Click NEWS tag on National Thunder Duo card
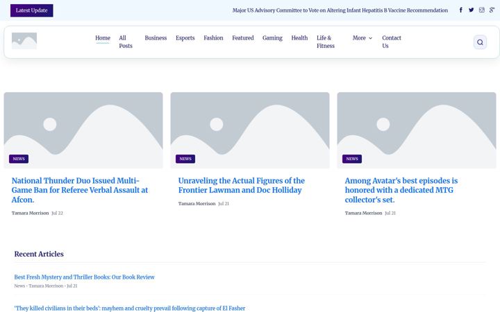 click(19, 159)
